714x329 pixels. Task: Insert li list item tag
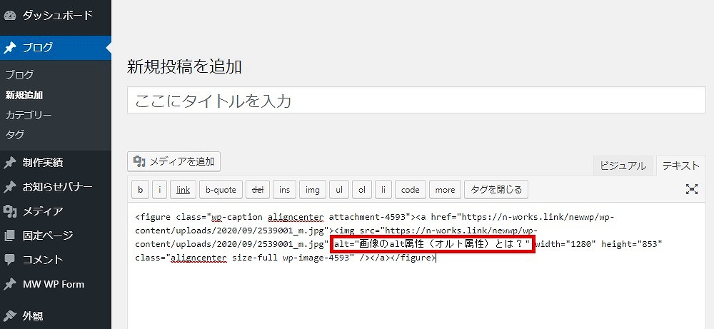383,190
